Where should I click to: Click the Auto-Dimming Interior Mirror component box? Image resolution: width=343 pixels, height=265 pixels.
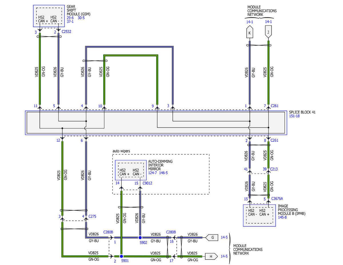pos(131,170)
